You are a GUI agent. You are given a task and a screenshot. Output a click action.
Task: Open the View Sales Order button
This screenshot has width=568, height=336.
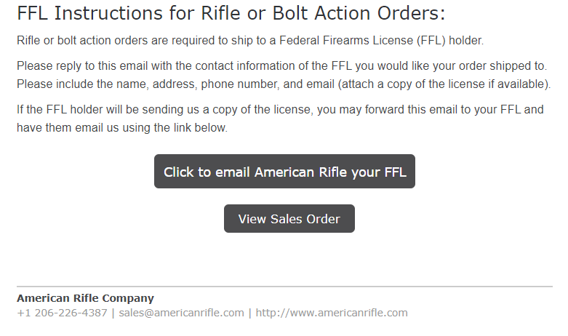click(x=289, y=219)
